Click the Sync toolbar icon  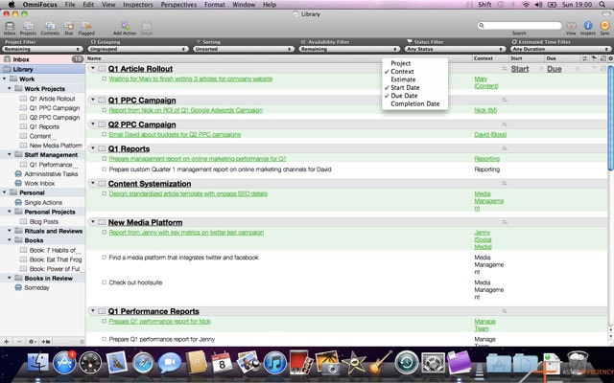point(604,26)
